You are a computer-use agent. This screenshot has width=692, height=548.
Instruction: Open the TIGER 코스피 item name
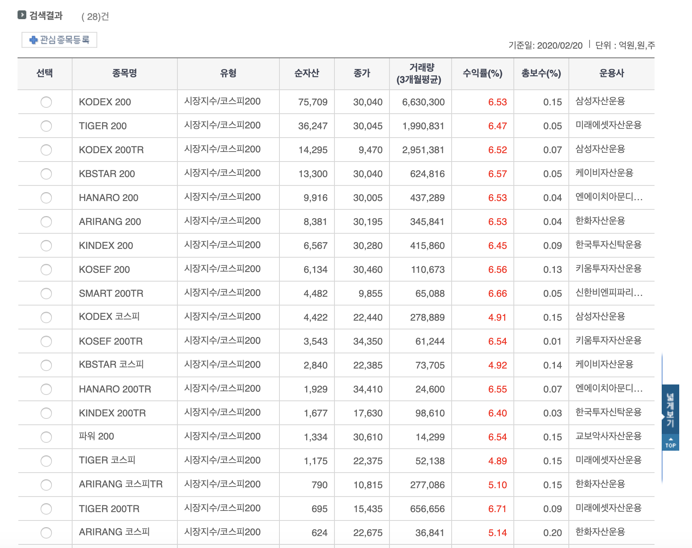[107, 461]
